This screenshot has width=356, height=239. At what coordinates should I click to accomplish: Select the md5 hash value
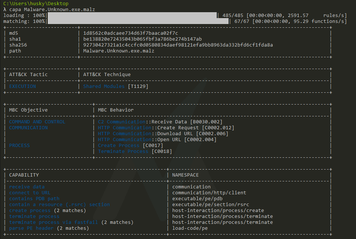click(130, 33)
